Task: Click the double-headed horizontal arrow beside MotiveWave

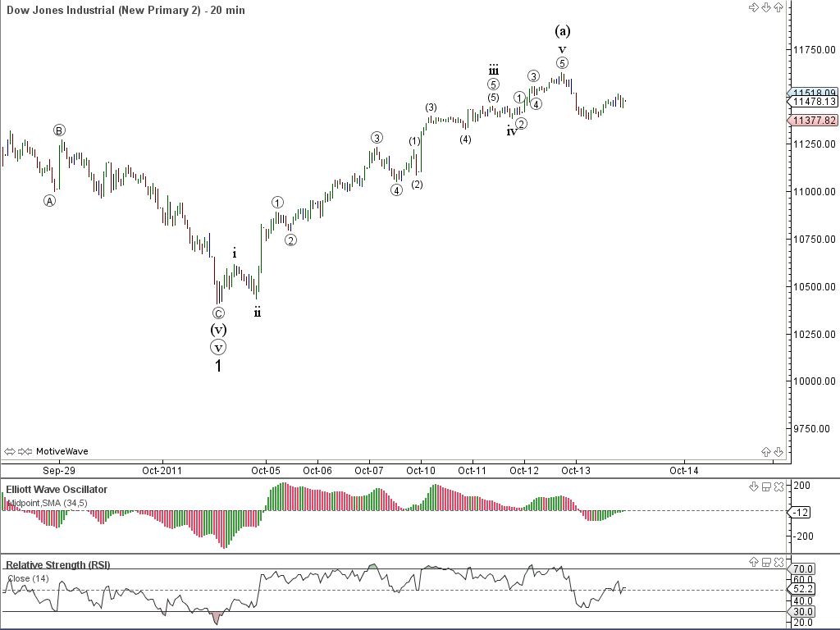Action: coord(10,451)
